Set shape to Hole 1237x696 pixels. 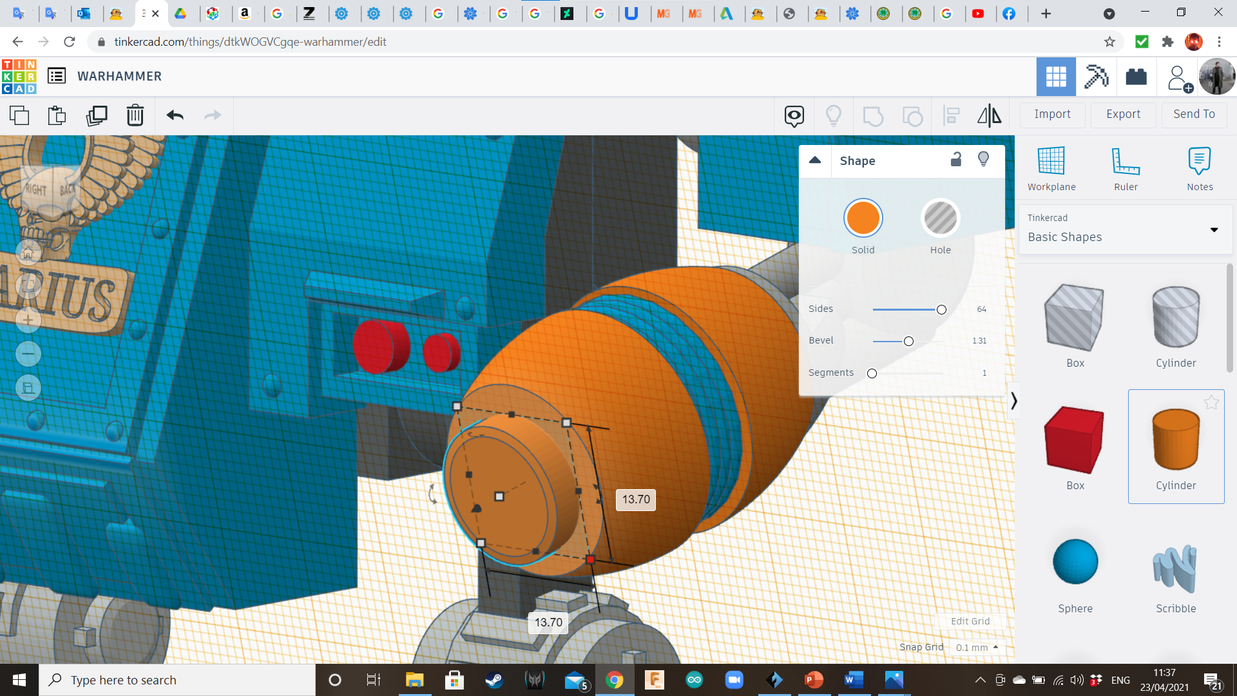[940, 218]
